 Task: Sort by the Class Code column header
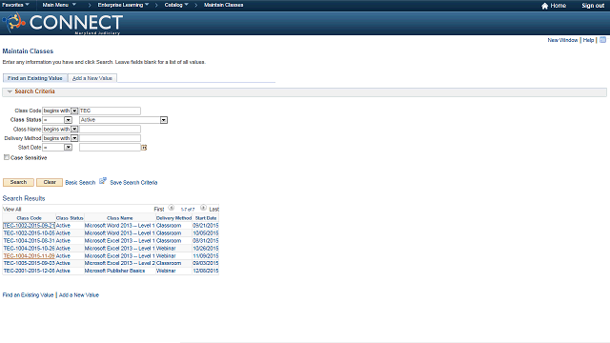(30, 218)
